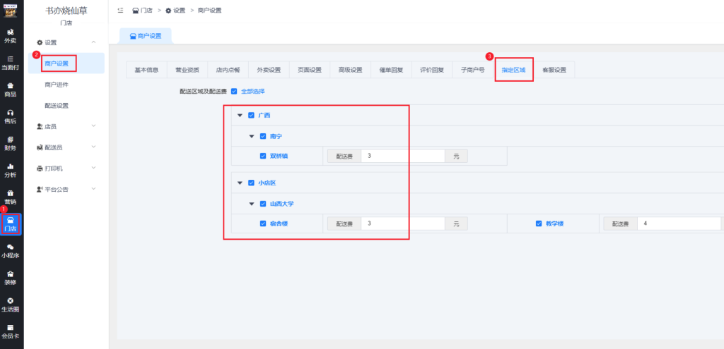Screen dimensions: 724x349
Task: Collapse the 山西大学 tree node arrow
Action: point(252,204)
